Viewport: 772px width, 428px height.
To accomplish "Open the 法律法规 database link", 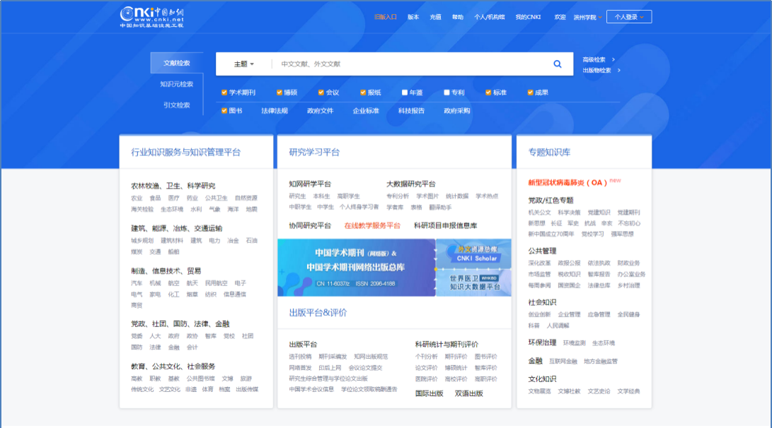I will [x=275, y=111].
